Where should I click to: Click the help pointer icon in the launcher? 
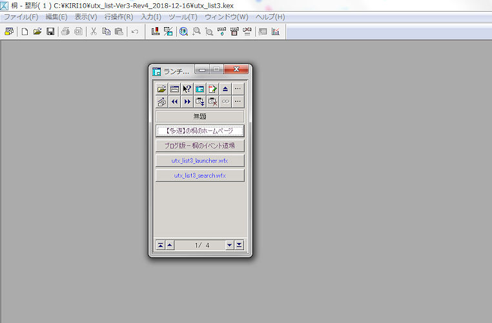click(x=187, y=89)
